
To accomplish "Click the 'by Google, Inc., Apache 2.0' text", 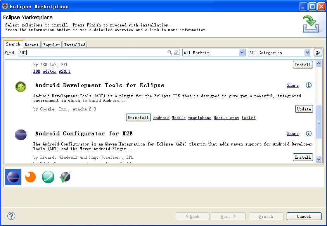I will [65, 109].
